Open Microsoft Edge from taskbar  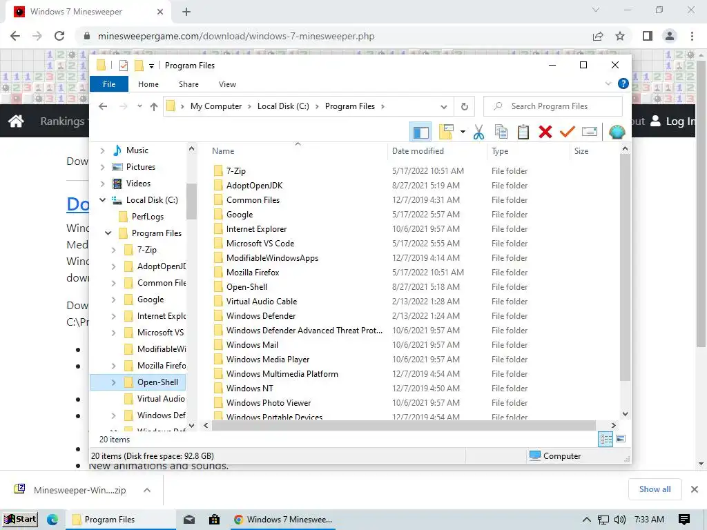(x=52, y=520)
